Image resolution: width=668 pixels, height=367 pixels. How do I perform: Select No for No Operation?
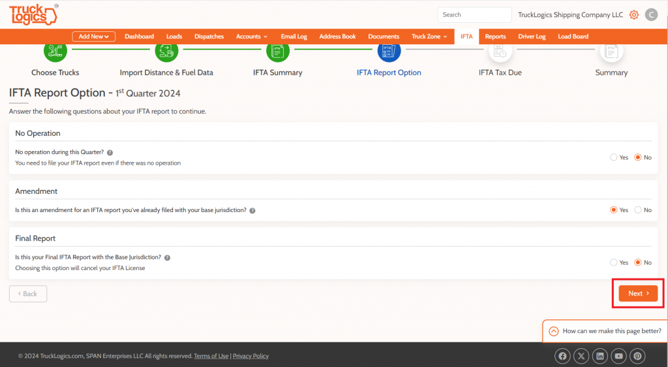coord(638,157)
